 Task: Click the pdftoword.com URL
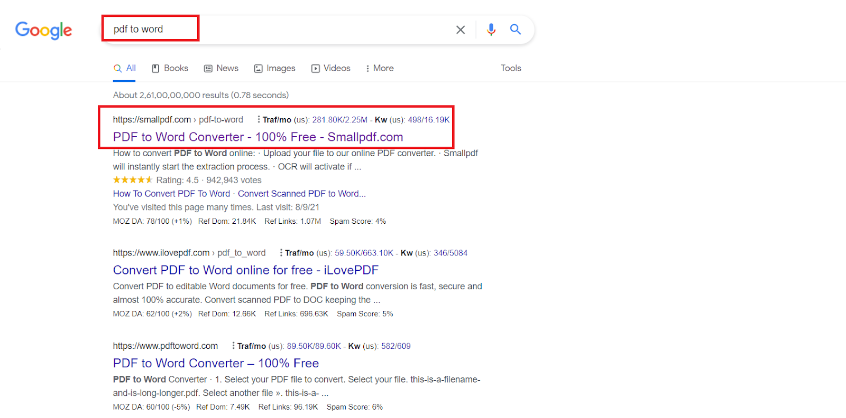coord(165,346)
